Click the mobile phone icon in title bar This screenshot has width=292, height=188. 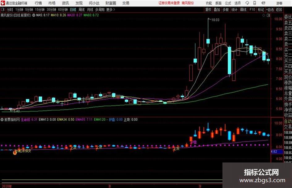tap(255, 3)
